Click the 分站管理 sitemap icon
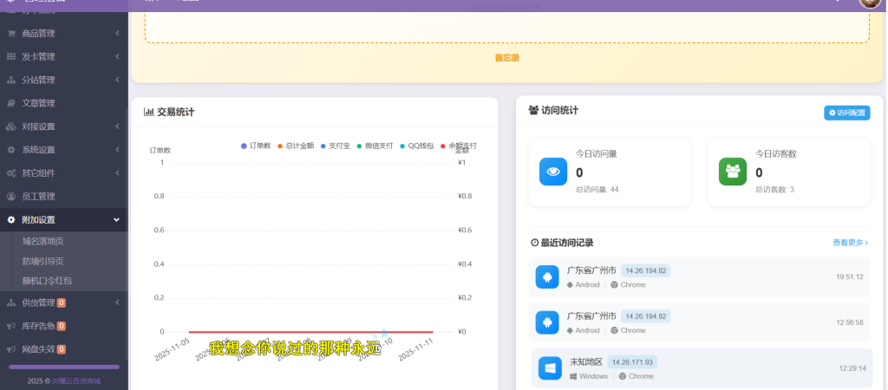This screenshot has height=390, width=888. (x=10, y=80)
